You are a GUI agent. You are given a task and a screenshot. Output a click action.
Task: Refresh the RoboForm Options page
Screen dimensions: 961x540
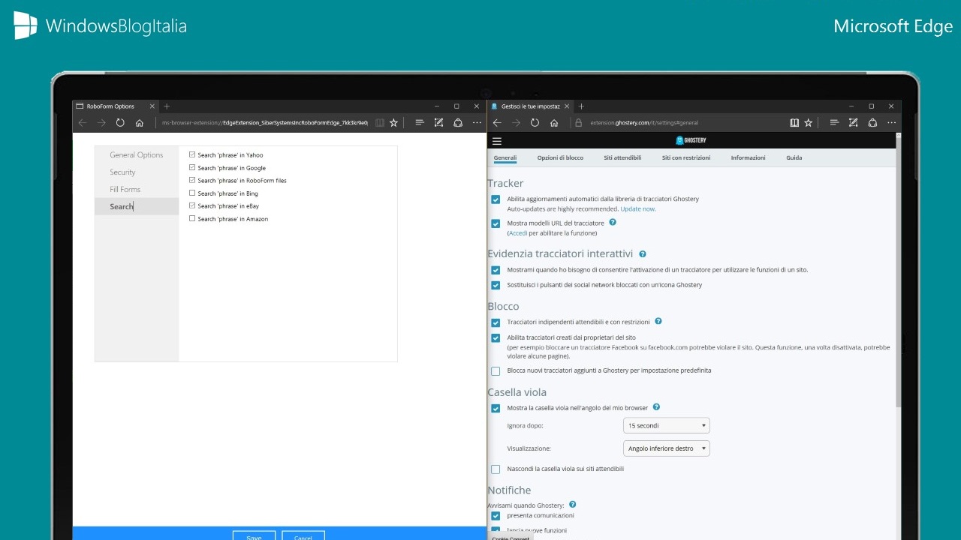[x=120, y=123]
